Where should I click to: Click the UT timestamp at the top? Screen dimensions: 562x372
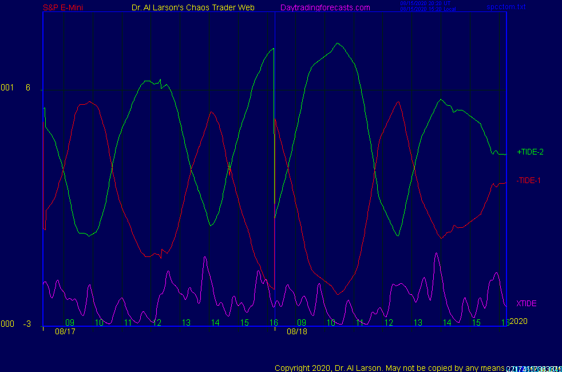click(x=426, y=3)
